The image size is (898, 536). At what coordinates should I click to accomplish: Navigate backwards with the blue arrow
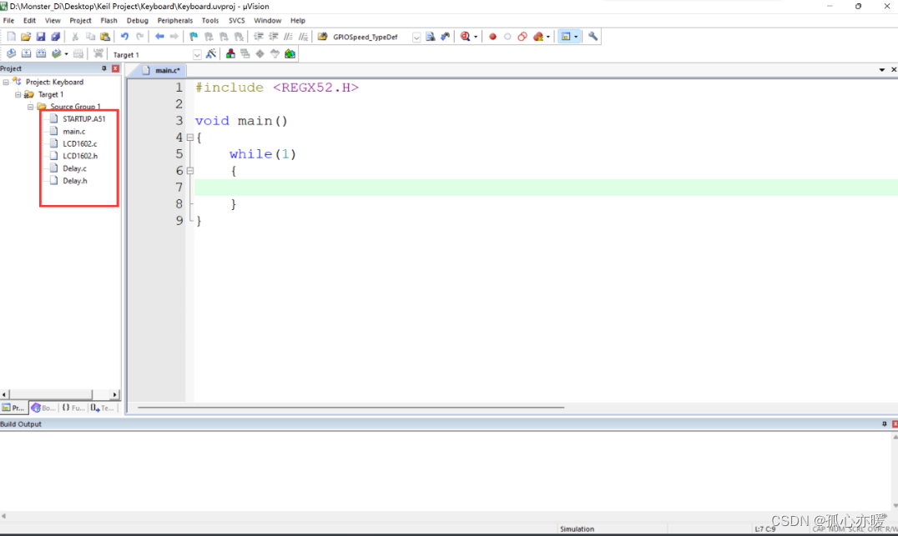pos(159,37)
